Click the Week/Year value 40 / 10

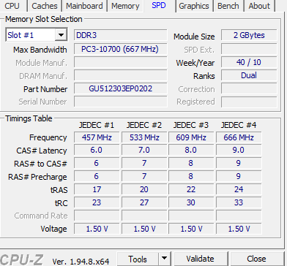[249, 62]
